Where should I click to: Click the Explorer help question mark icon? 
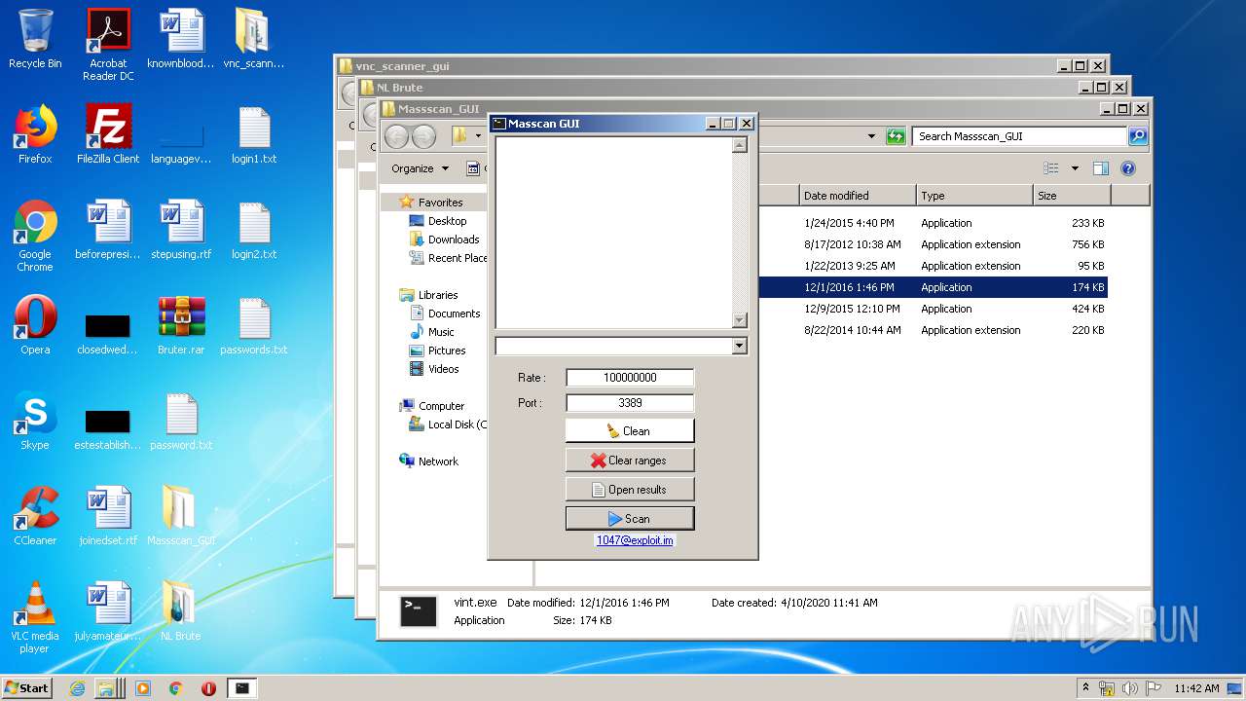(1128, 168)
